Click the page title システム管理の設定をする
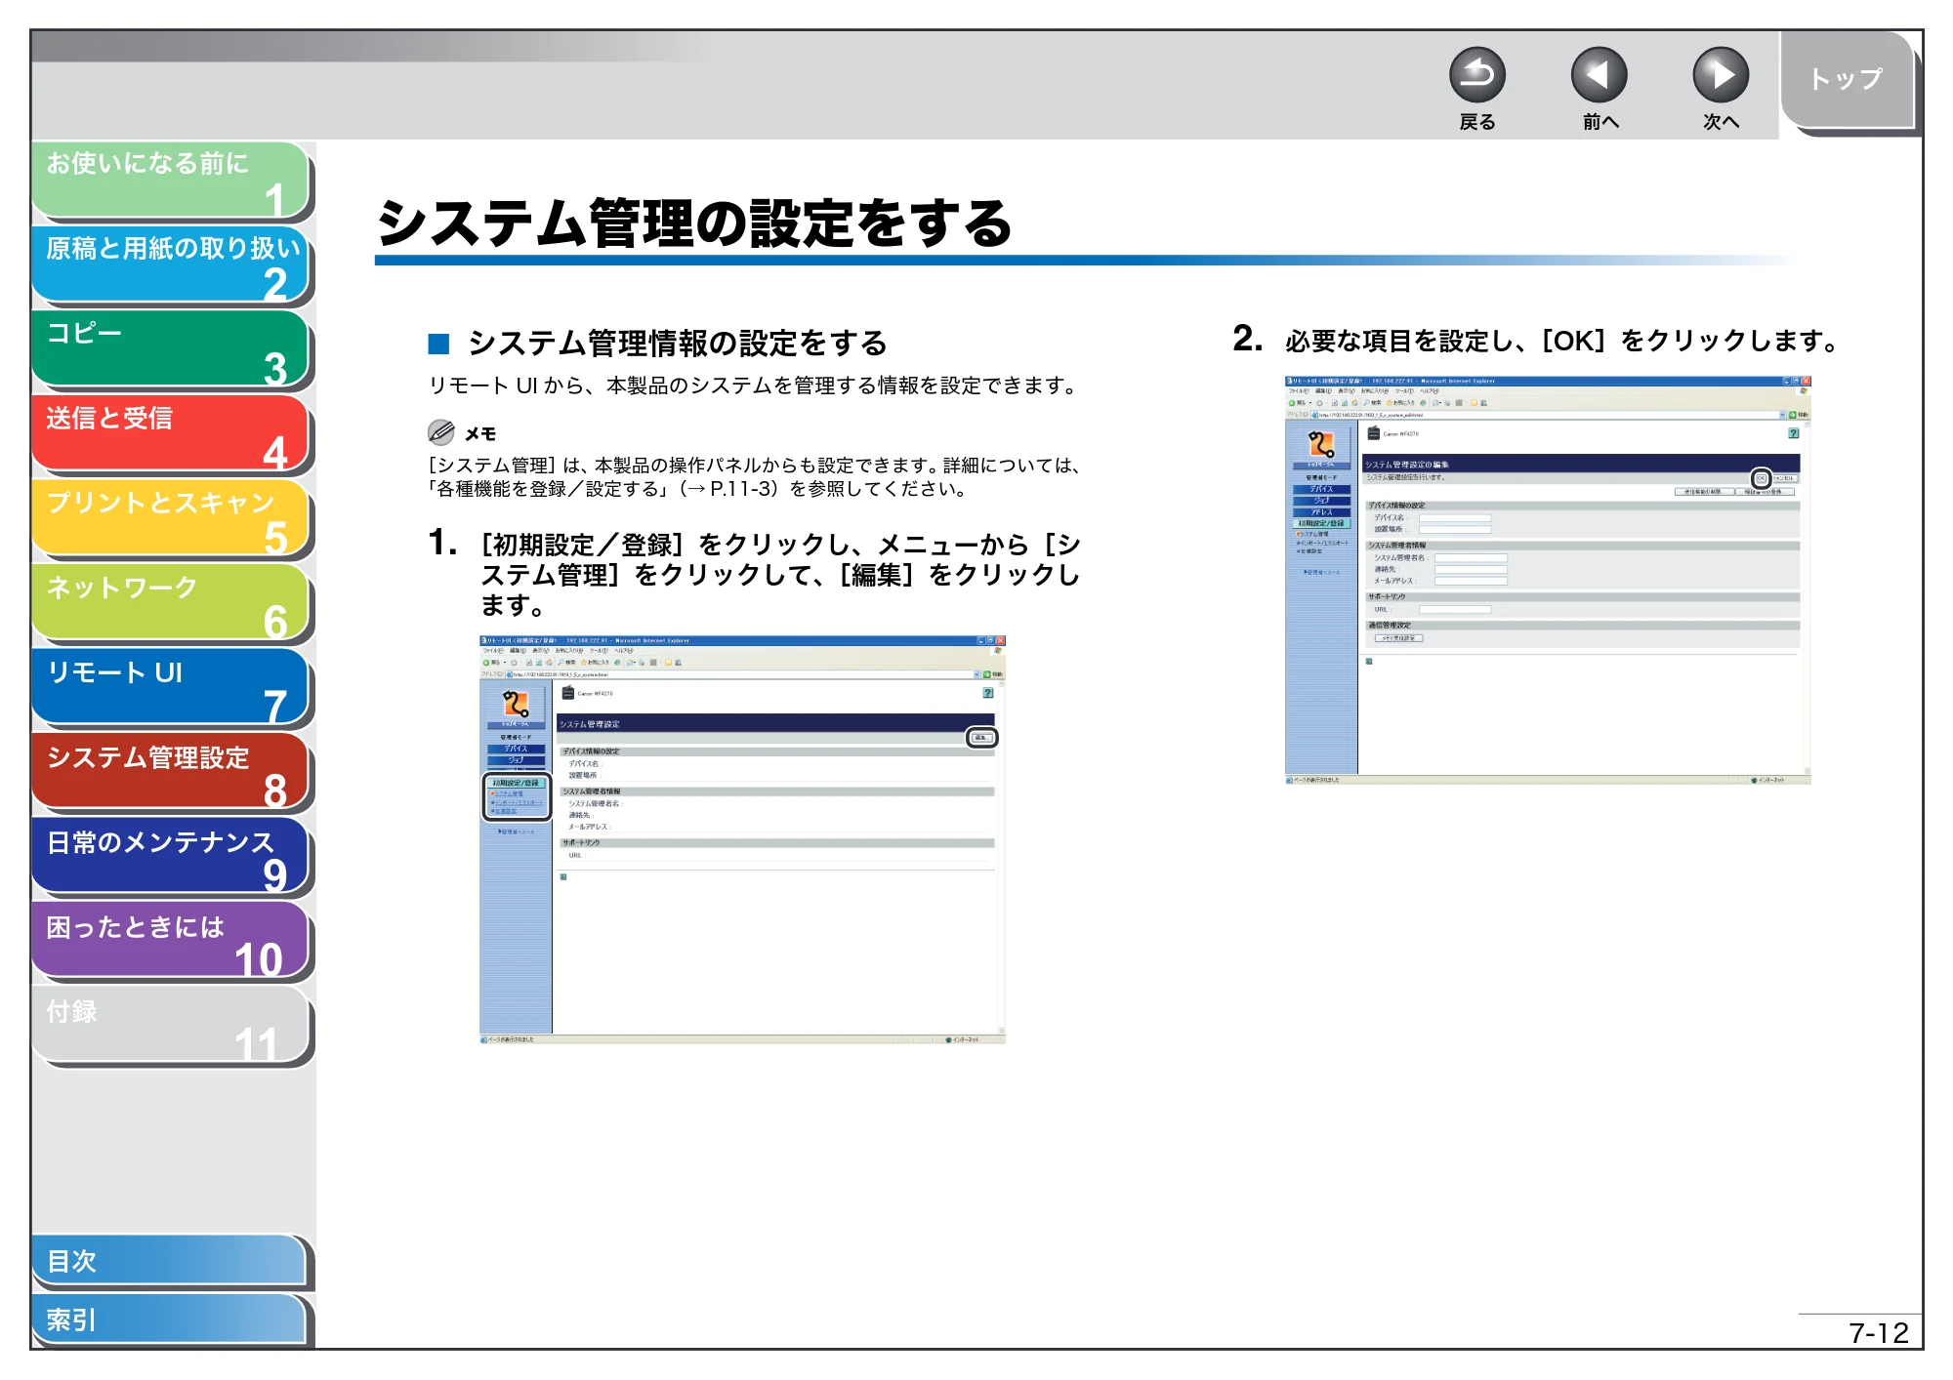Viewport: 1953px width, 1380px height. [694, 223]
